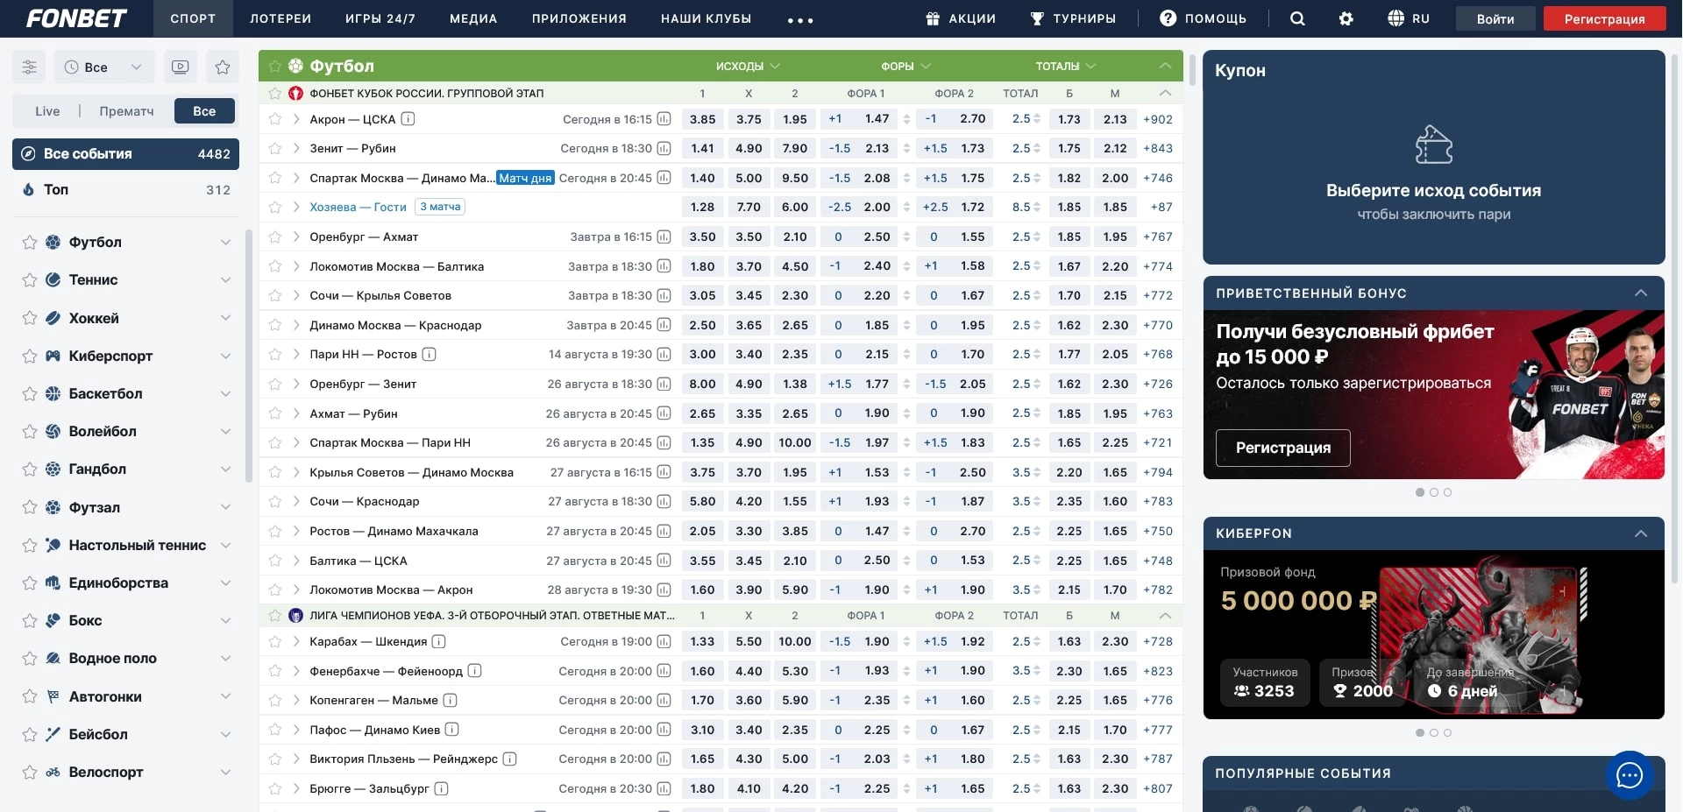Select second slide dot under bonus banner
The height and width of the screenshot is (812, 1683).
(1434, 492)
